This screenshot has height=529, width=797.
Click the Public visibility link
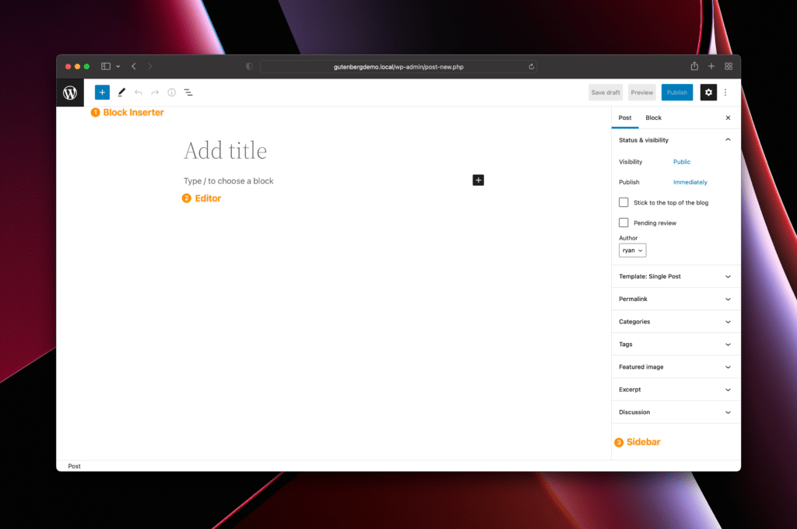682,162
